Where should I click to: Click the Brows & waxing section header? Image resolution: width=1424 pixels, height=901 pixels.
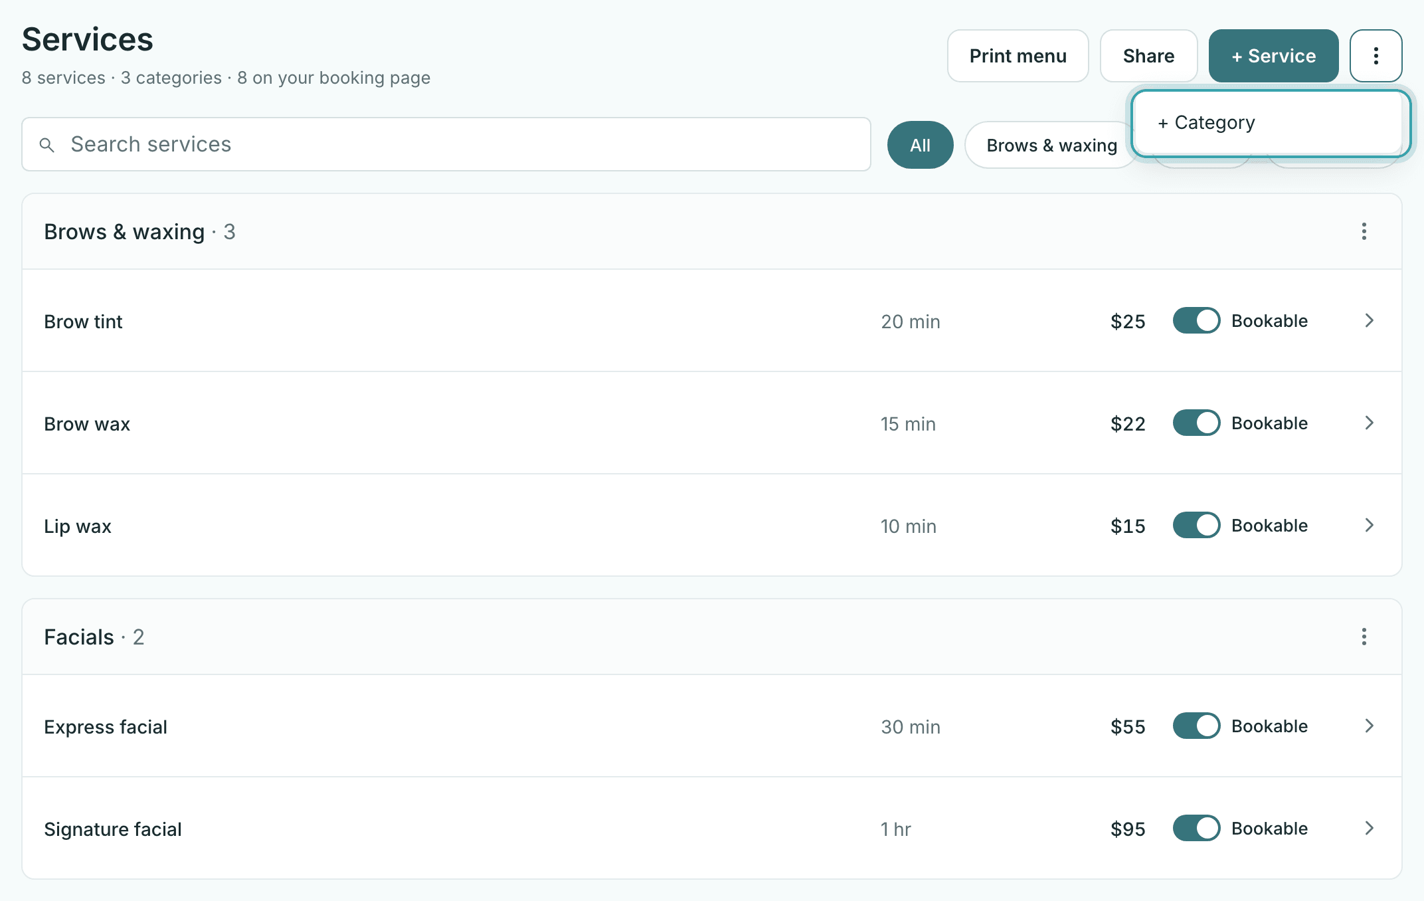tap(712, 232)
